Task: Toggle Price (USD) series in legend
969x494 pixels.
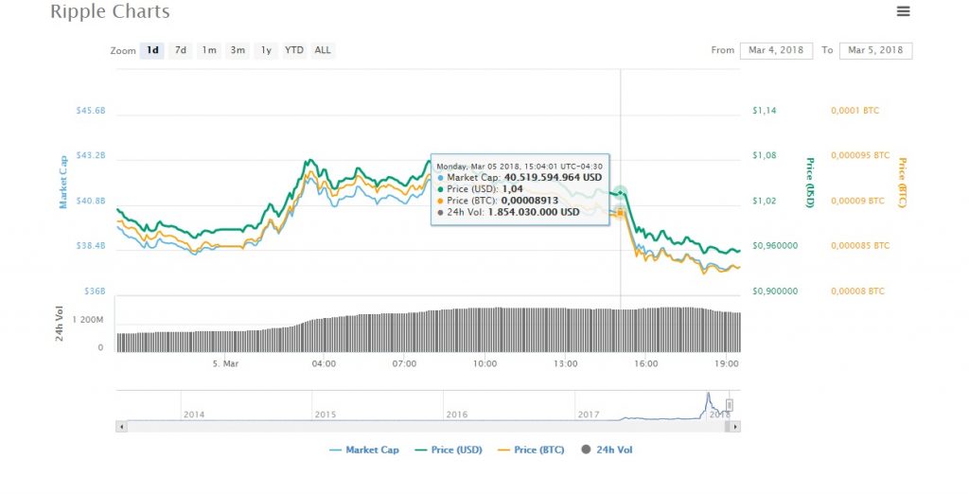Action: [449, 450]
